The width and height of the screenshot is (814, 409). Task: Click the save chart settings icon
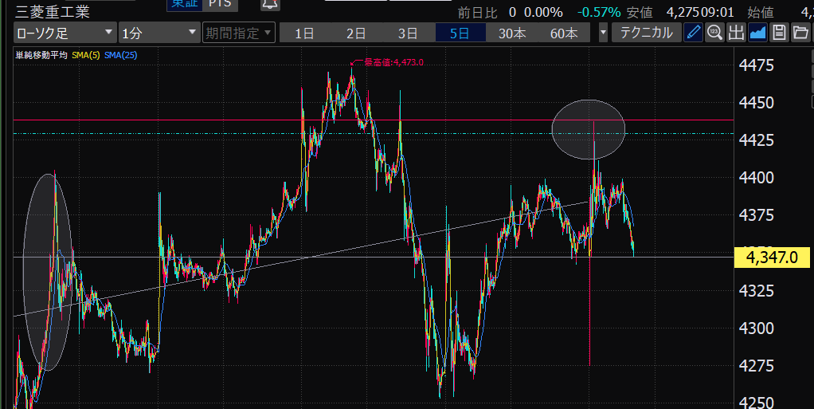[x=779, y=33]
